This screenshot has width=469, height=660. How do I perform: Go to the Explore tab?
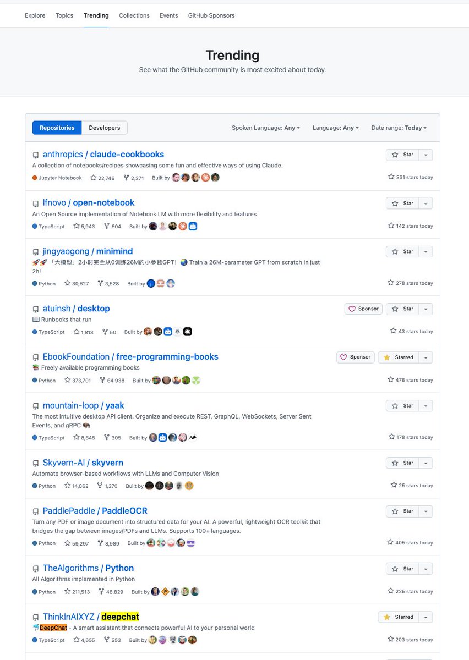[x=35, y=15]
